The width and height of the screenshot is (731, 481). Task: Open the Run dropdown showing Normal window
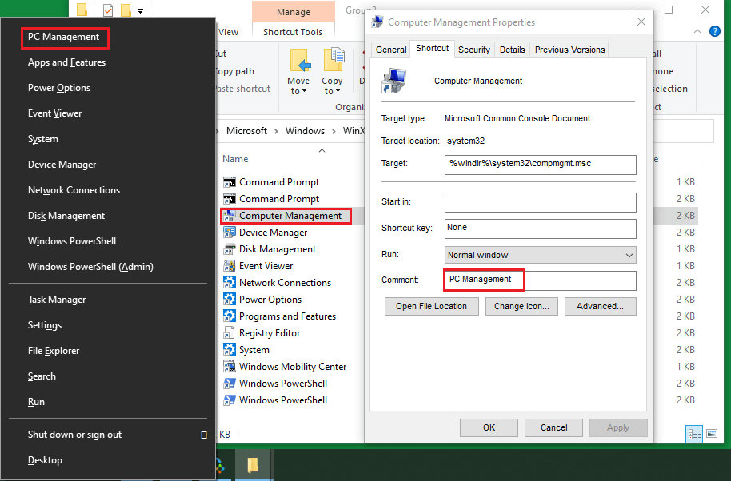[541, 255]
